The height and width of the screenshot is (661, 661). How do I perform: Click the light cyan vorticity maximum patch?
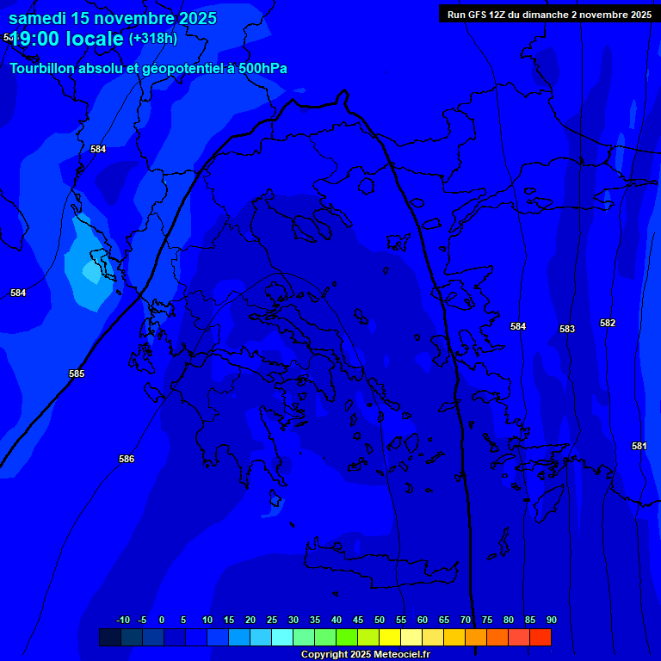coord(91,273)
